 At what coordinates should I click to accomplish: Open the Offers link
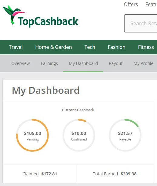coord(131,4)
